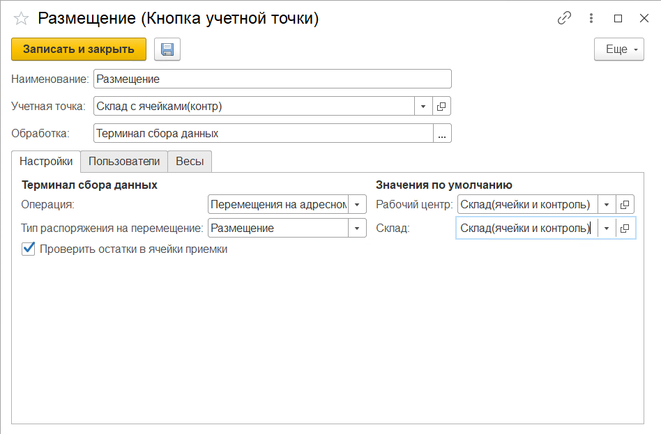
Task: Copy link using the chain icon
Action: (564, 19)
